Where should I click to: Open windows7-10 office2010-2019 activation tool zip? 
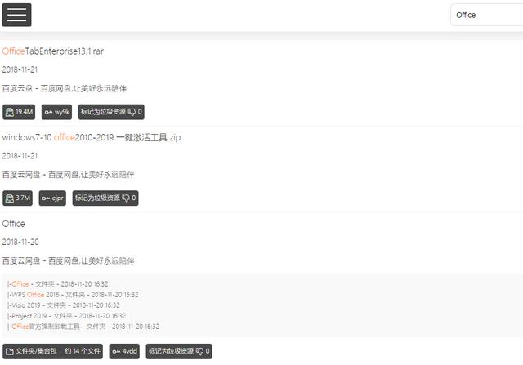(x=92, y=137)
